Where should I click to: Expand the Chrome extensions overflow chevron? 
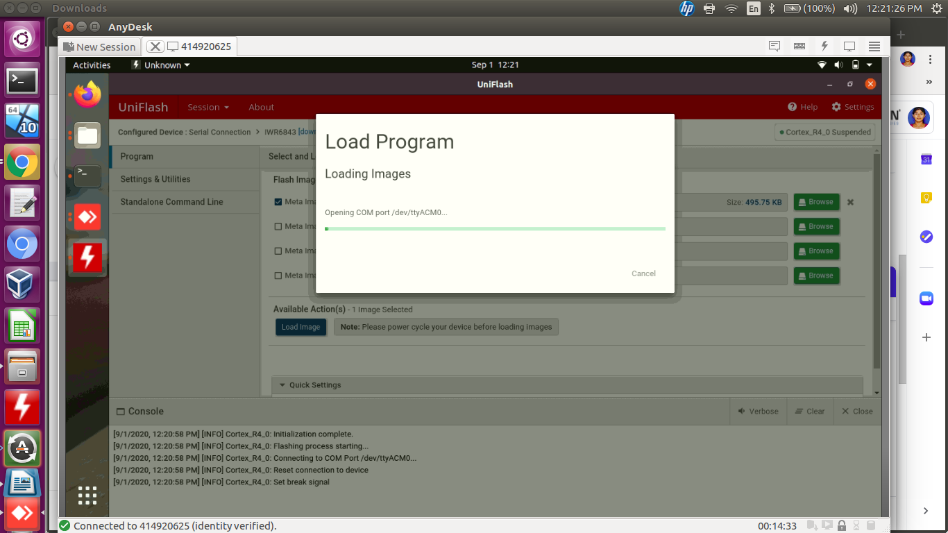pyautogui.click(x=929, y=81)
